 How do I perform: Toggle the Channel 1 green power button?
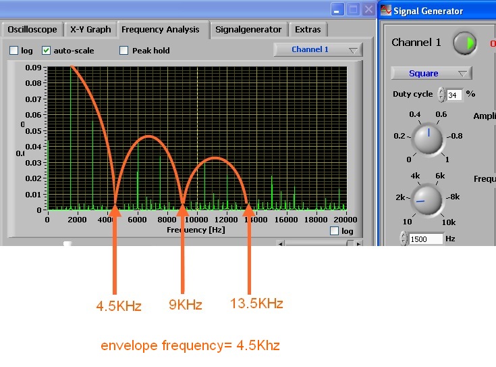(464, 43)
